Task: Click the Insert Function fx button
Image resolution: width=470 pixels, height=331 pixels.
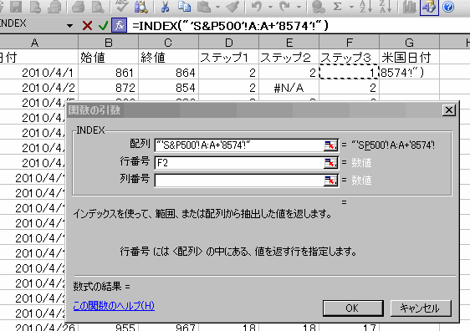Action: 120,25
